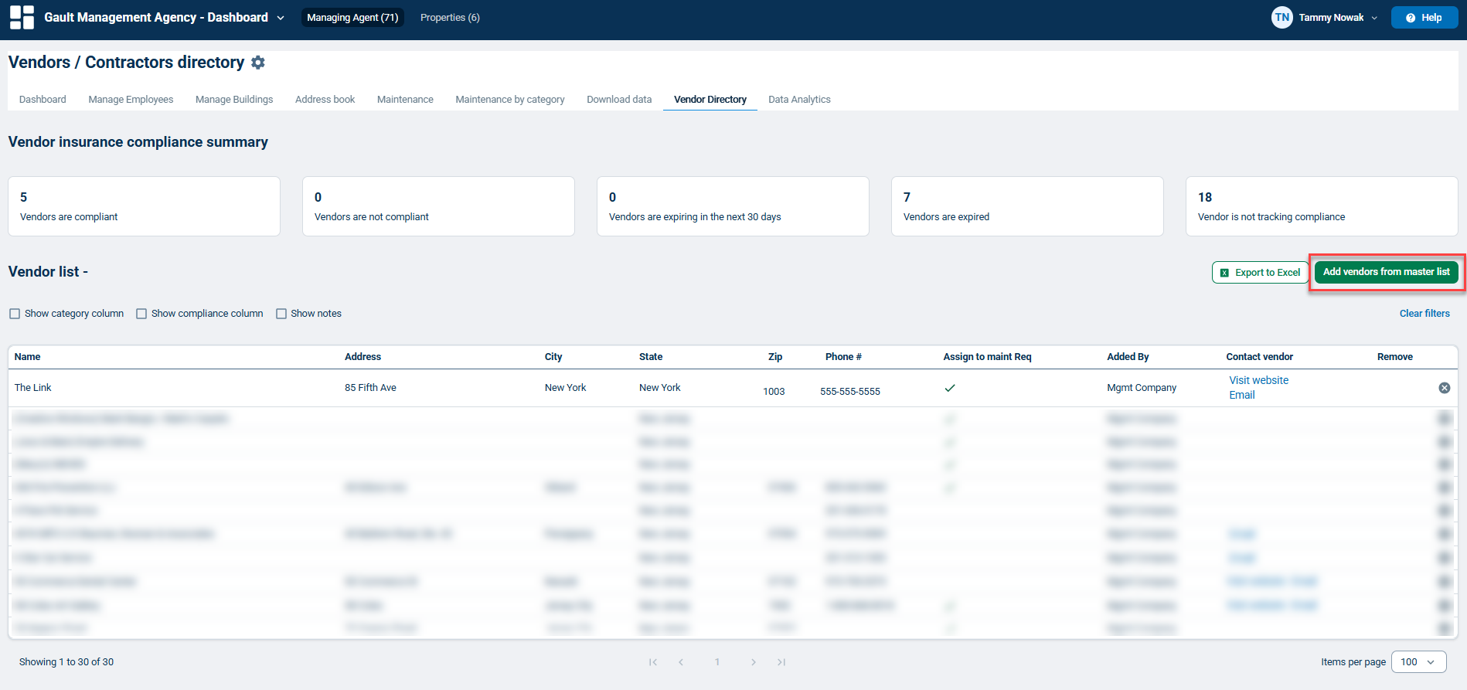The height and width of the screenshot is (690, 1467).
Task: Enable Show category column checkbox
Action: [15, 314]
